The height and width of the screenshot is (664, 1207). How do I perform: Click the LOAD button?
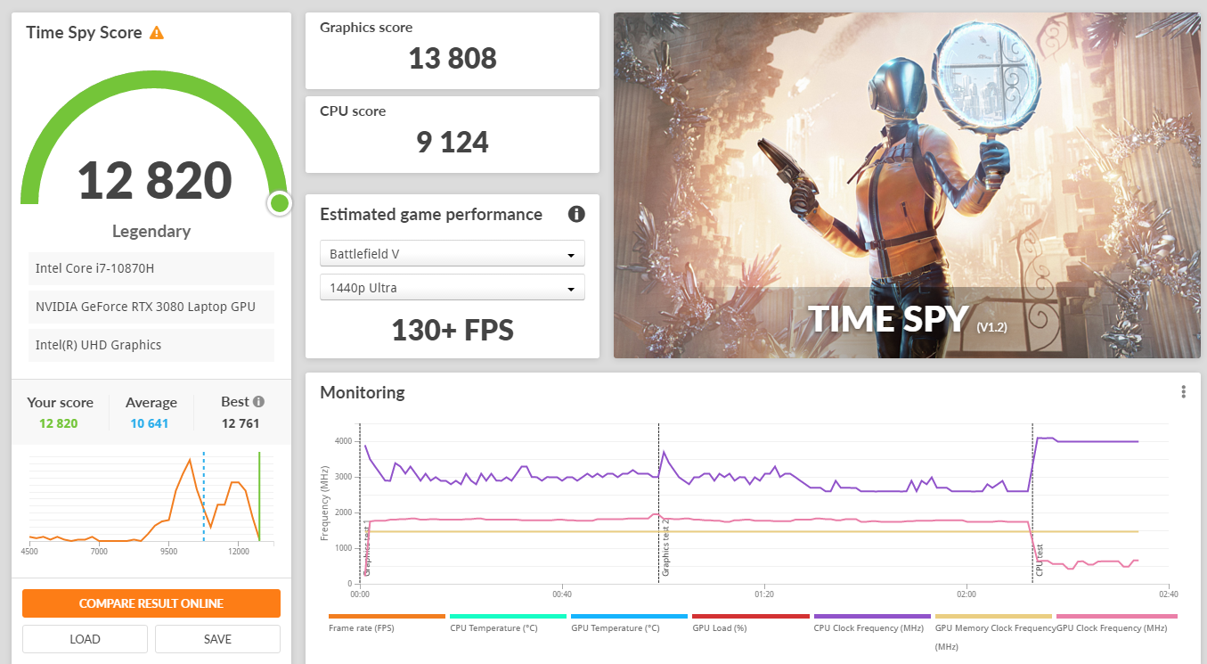coord(85,639)
